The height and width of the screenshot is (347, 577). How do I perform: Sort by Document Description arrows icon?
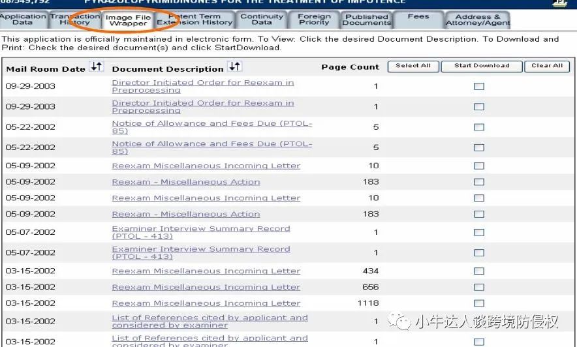[x=234, y=67]
